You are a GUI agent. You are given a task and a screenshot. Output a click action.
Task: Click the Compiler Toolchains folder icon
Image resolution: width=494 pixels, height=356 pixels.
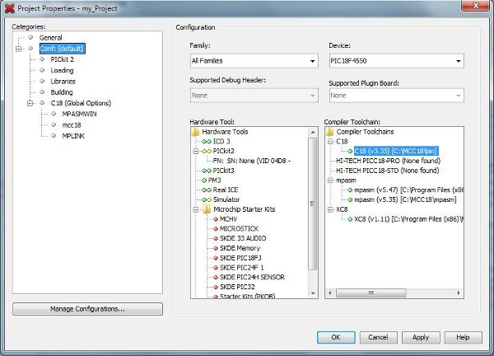pyautogui.click(x=330, y=132)
